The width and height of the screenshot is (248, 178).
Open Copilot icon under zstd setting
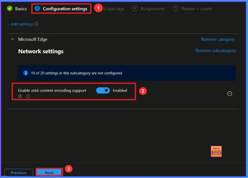click(20, 96)
